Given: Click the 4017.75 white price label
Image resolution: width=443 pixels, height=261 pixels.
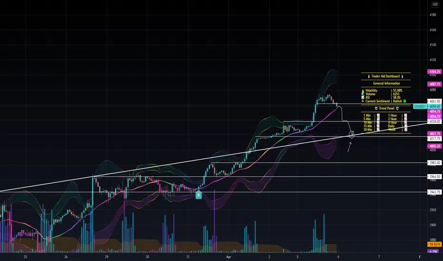Looking at the screenshot, I should click(434, 139).
